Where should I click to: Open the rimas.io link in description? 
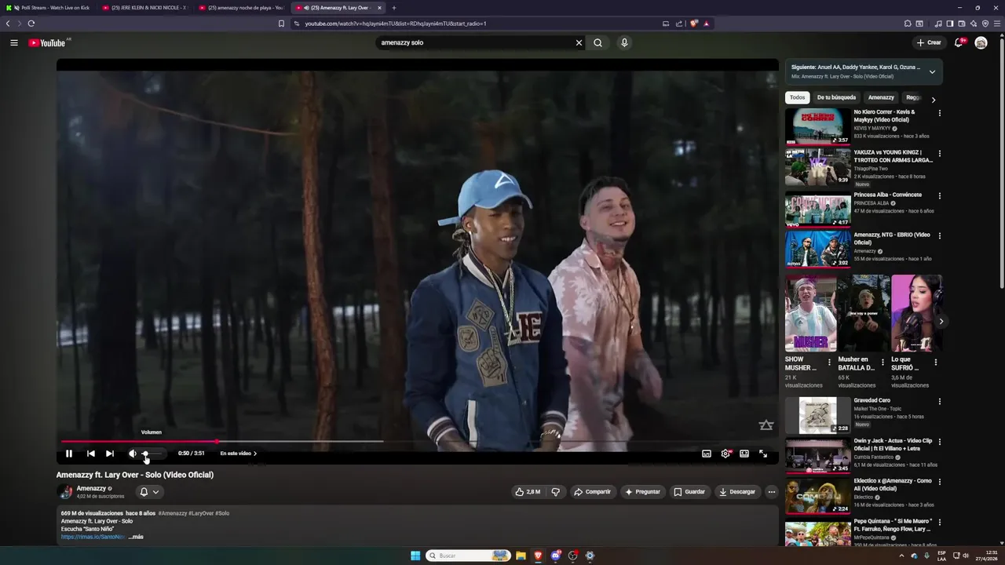[x=93, y=537]
